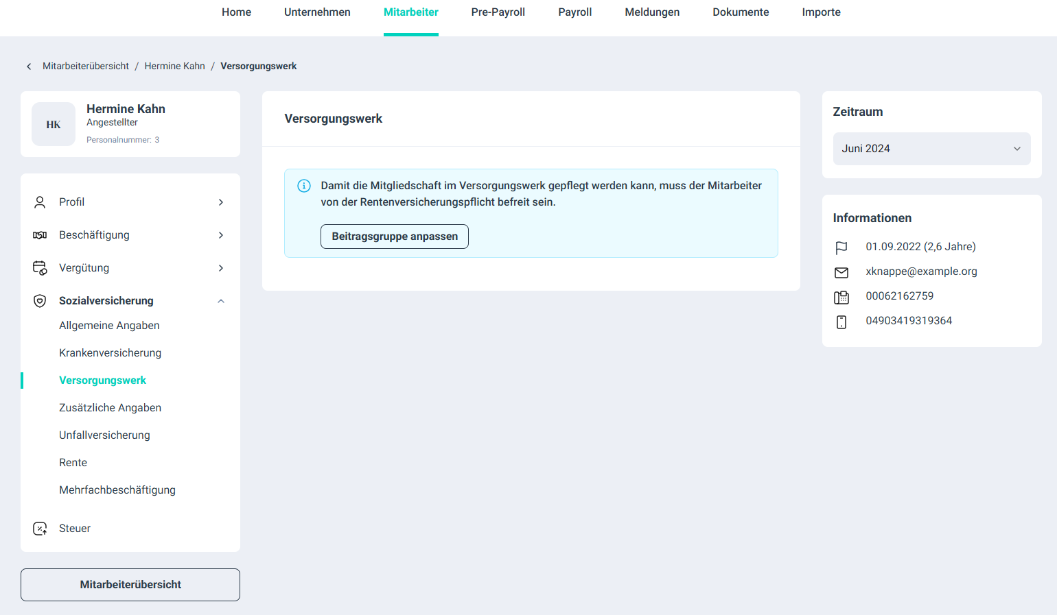Image resolution: width=1057 pixels, height=615 pixels.
Task: Expand the Beschäftigung section chevron
Action: point(221,235)
